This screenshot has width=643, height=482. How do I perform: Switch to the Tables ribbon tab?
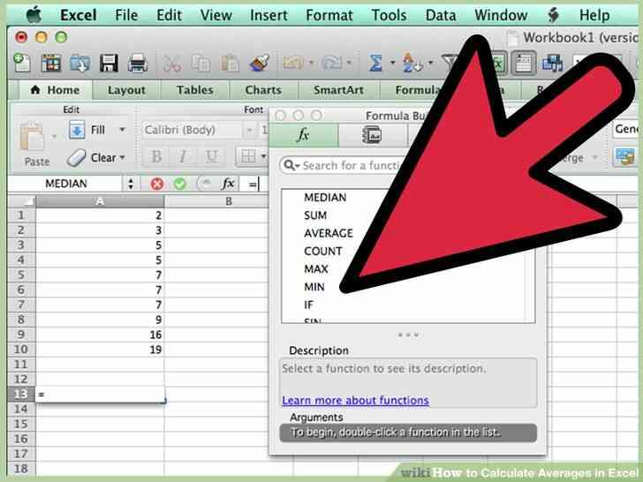195,90
